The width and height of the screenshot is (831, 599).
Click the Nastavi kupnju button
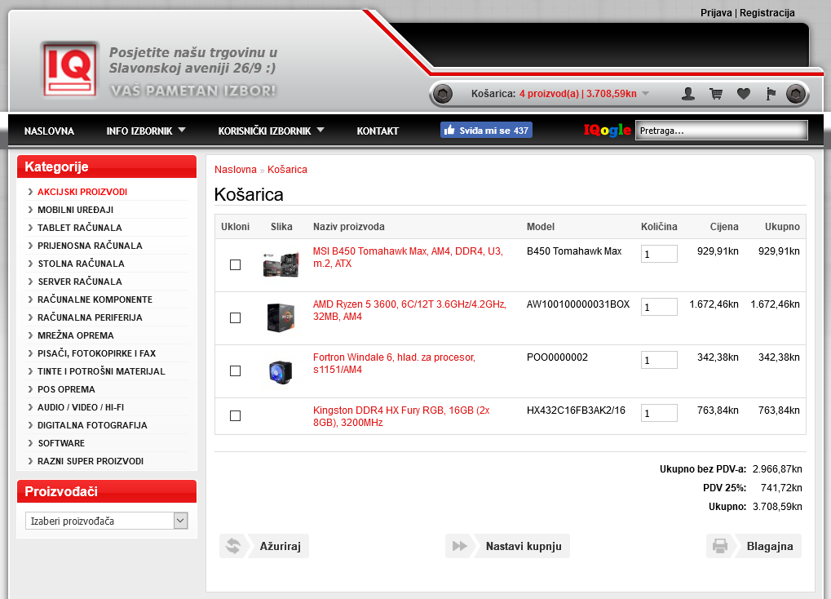508,546
